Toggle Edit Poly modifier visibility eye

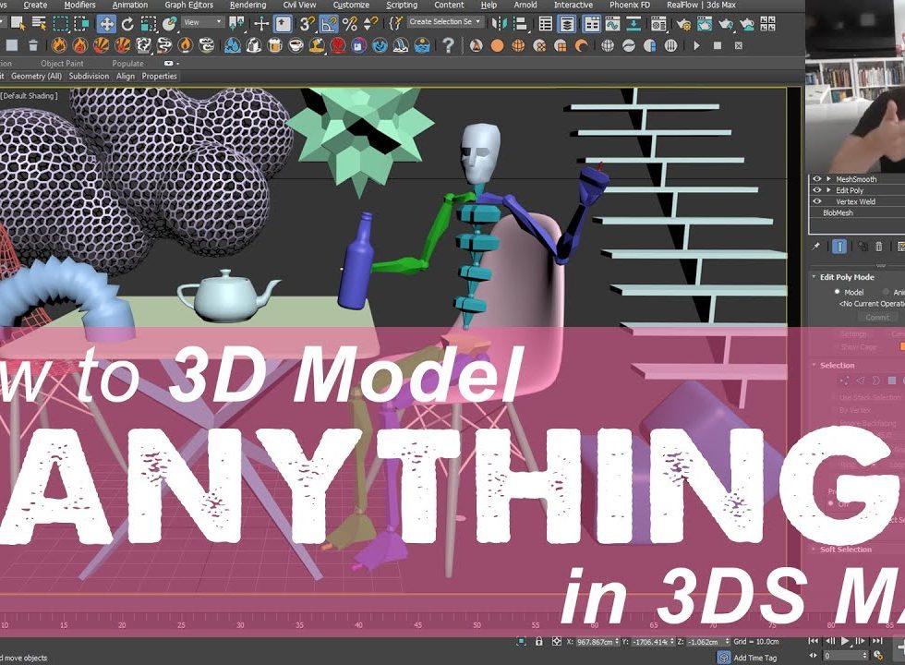(x=816, y=190)
